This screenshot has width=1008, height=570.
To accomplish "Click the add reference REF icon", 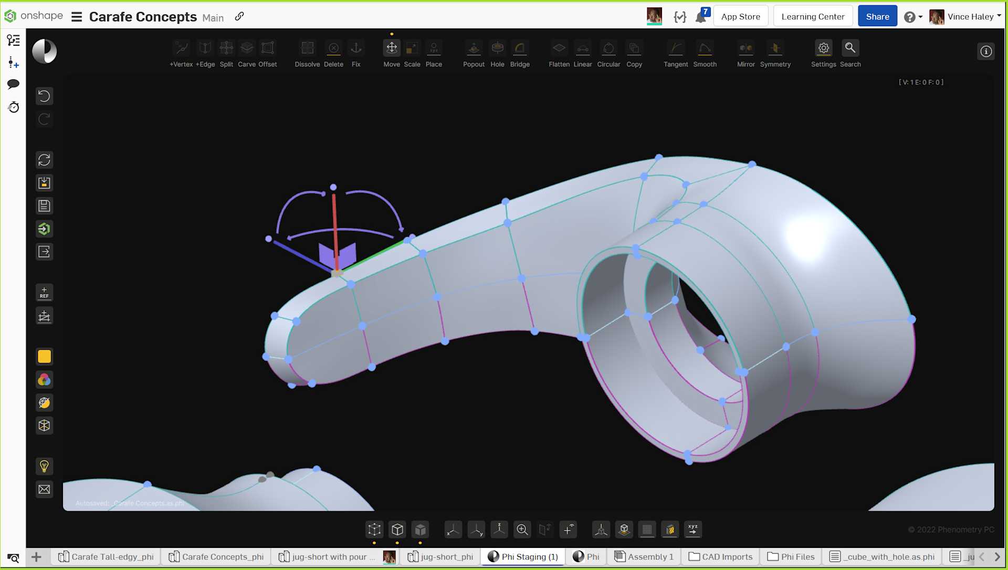I will (x=44, y=293).
